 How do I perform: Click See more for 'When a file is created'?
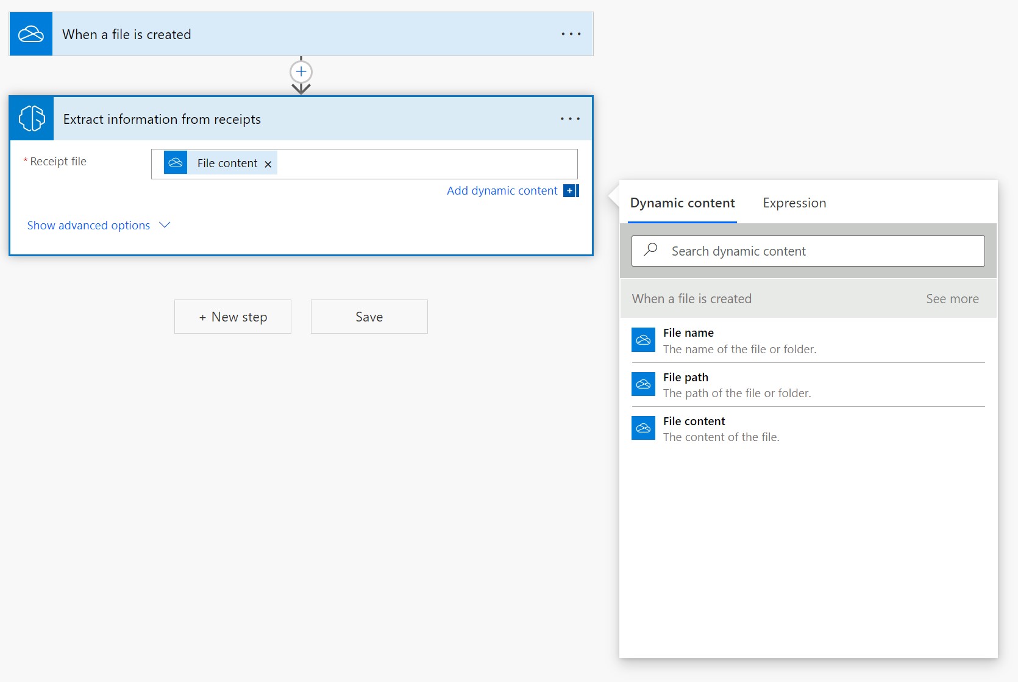pos(952,298)
